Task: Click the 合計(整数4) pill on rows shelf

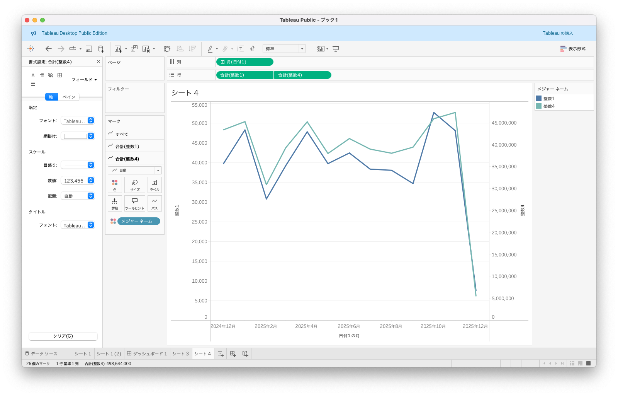Action: (x=302, y=75)
